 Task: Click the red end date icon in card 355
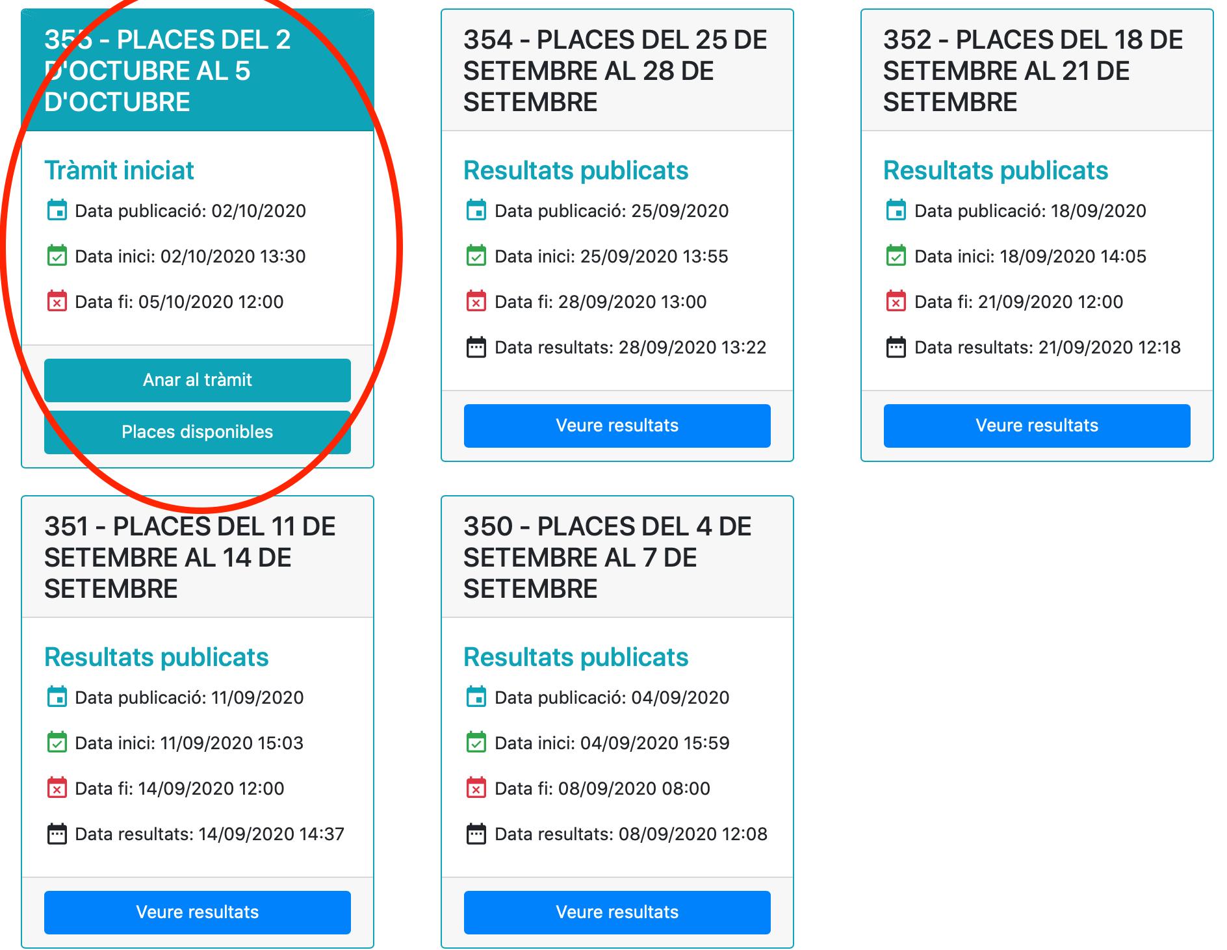[57, 302]
